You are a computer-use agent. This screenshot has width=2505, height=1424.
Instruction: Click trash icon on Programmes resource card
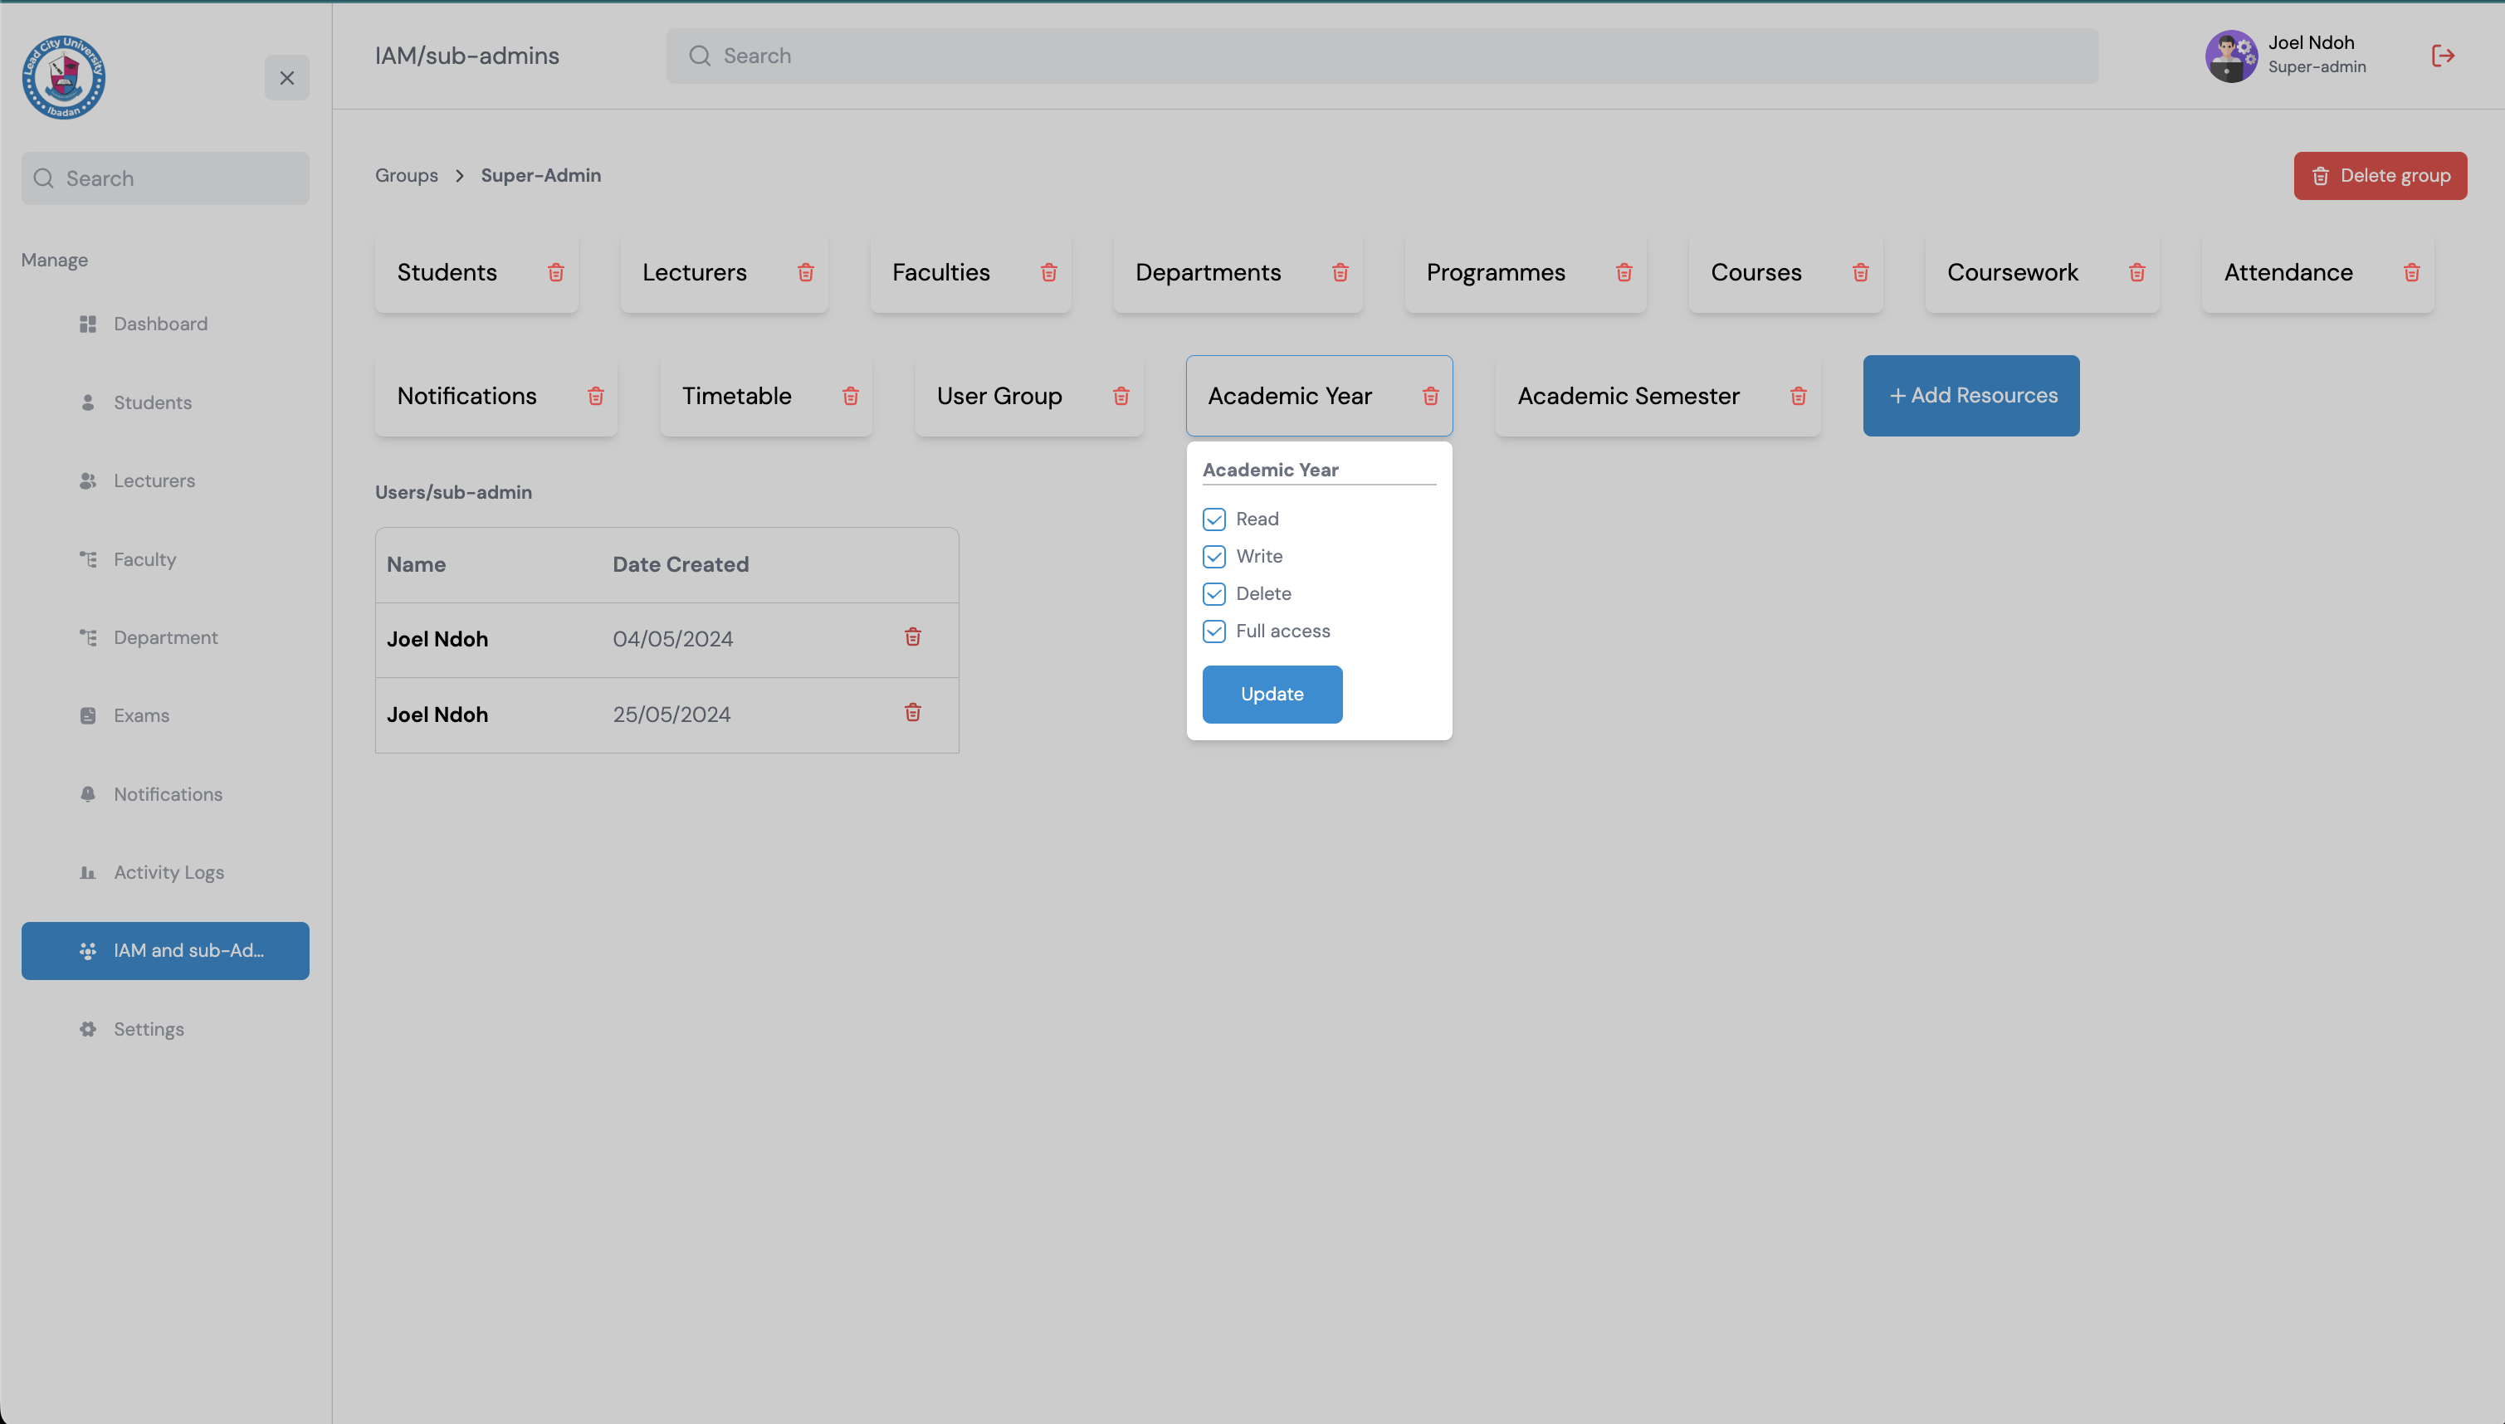(1624, 273)
